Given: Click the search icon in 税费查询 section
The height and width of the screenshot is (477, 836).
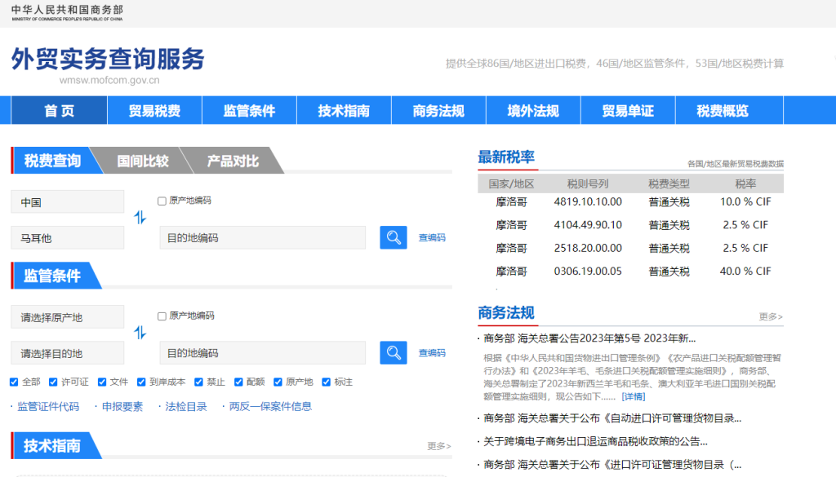Looking at the screenshot, I should [x=393, y=237].
